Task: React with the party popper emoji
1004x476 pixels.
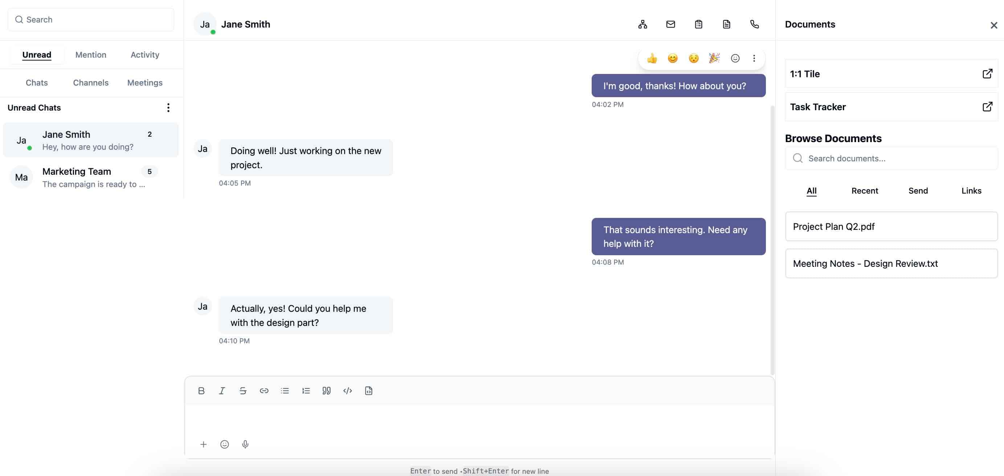Action: 714,58
